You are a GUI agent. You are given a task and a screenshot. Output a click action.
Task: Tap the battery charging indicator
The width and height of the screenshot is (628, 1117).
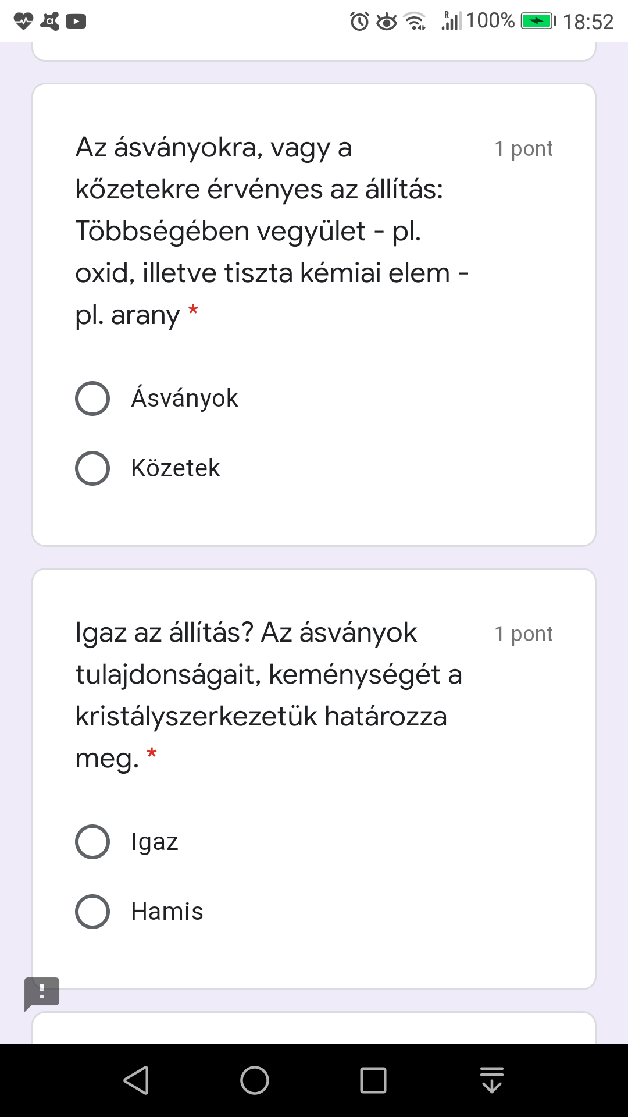[x=538, y=22]
